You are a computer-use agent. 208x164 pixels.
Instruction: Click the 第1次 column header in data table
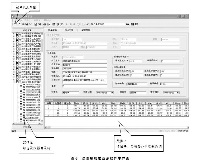77,103
